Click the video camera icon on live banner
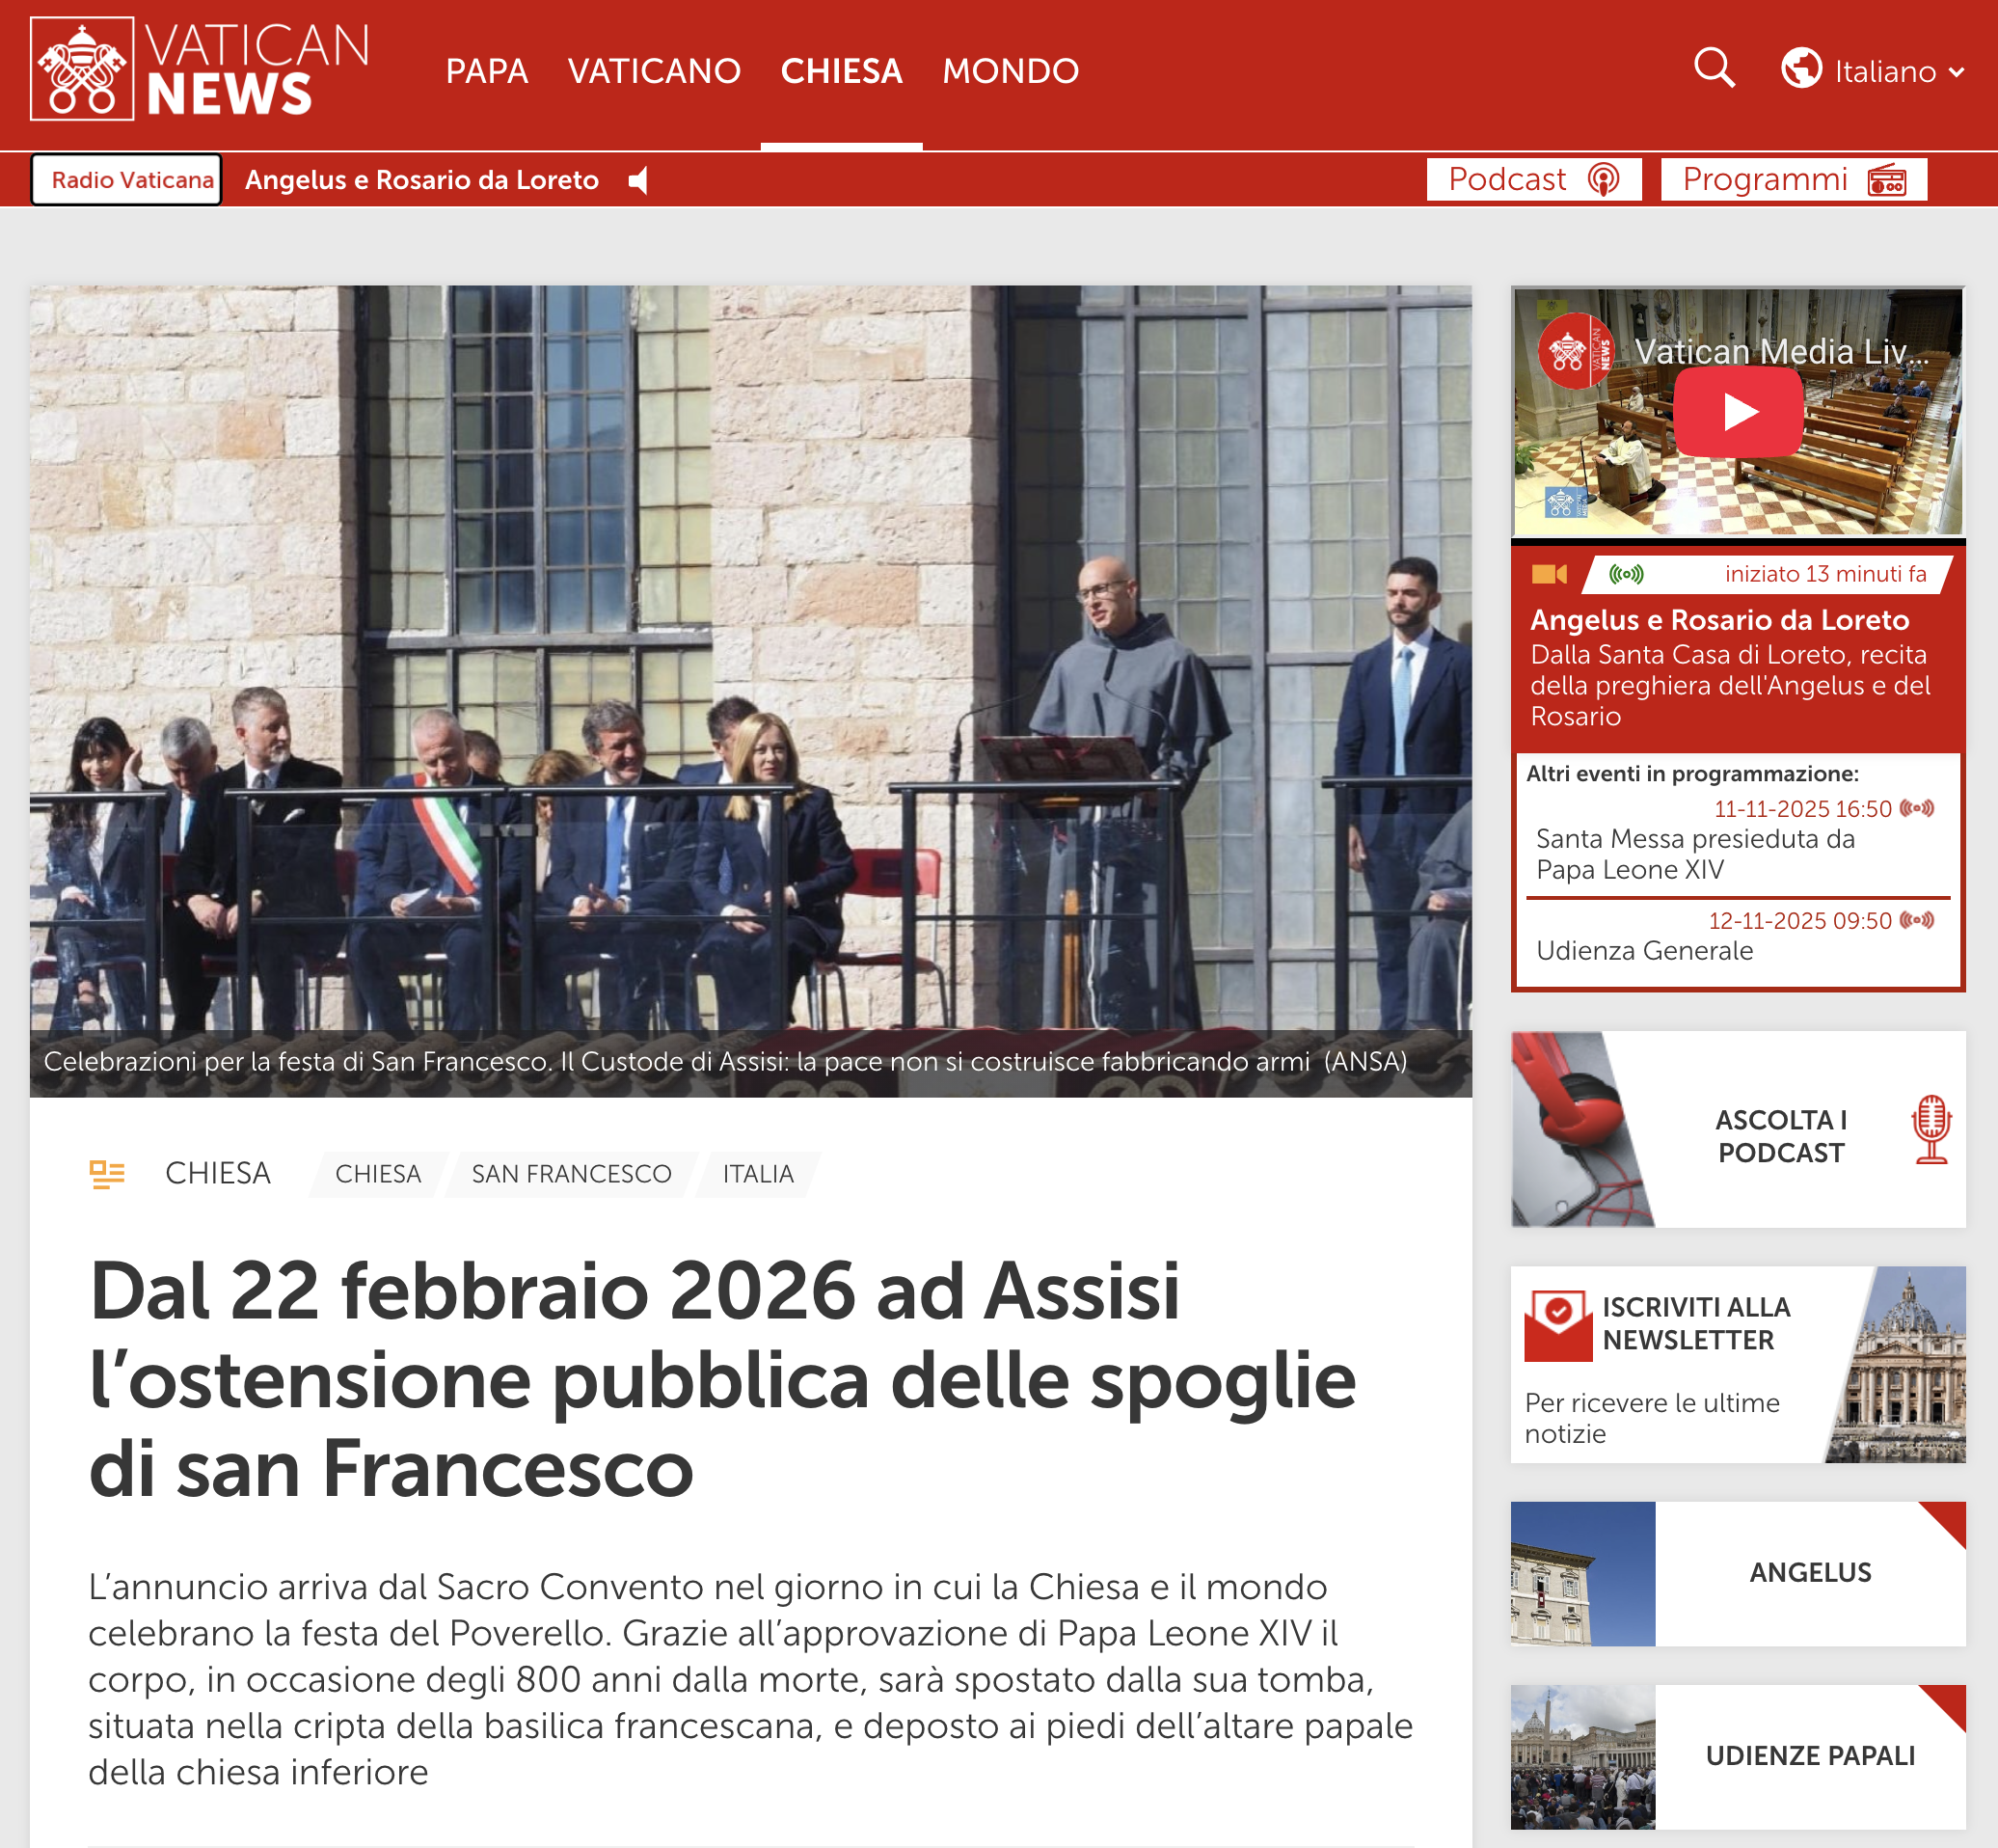 coord(1552,574)
